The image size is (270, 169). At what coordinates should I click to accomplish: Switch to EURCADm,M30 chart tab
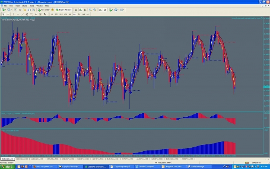pyautogui.click(x=172, y=159)
